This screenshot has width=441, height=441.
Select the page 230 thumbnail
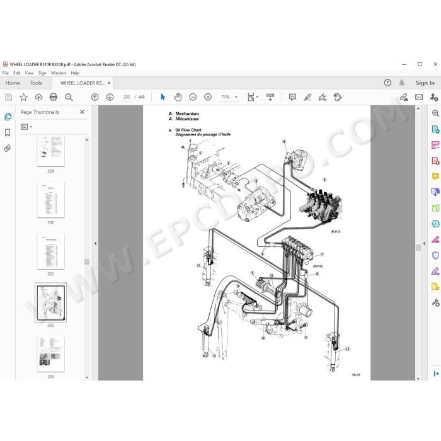(50, 200)
